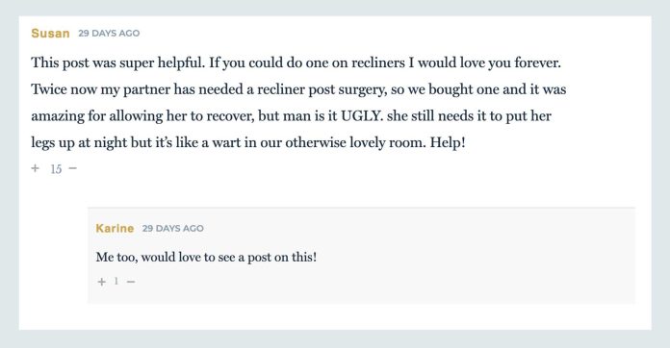The width and height of the screenshot is (670, 348).
Task: Downvote Susan's comment with the minus icon
Action: pyautogui.click(x=72, y=168)
